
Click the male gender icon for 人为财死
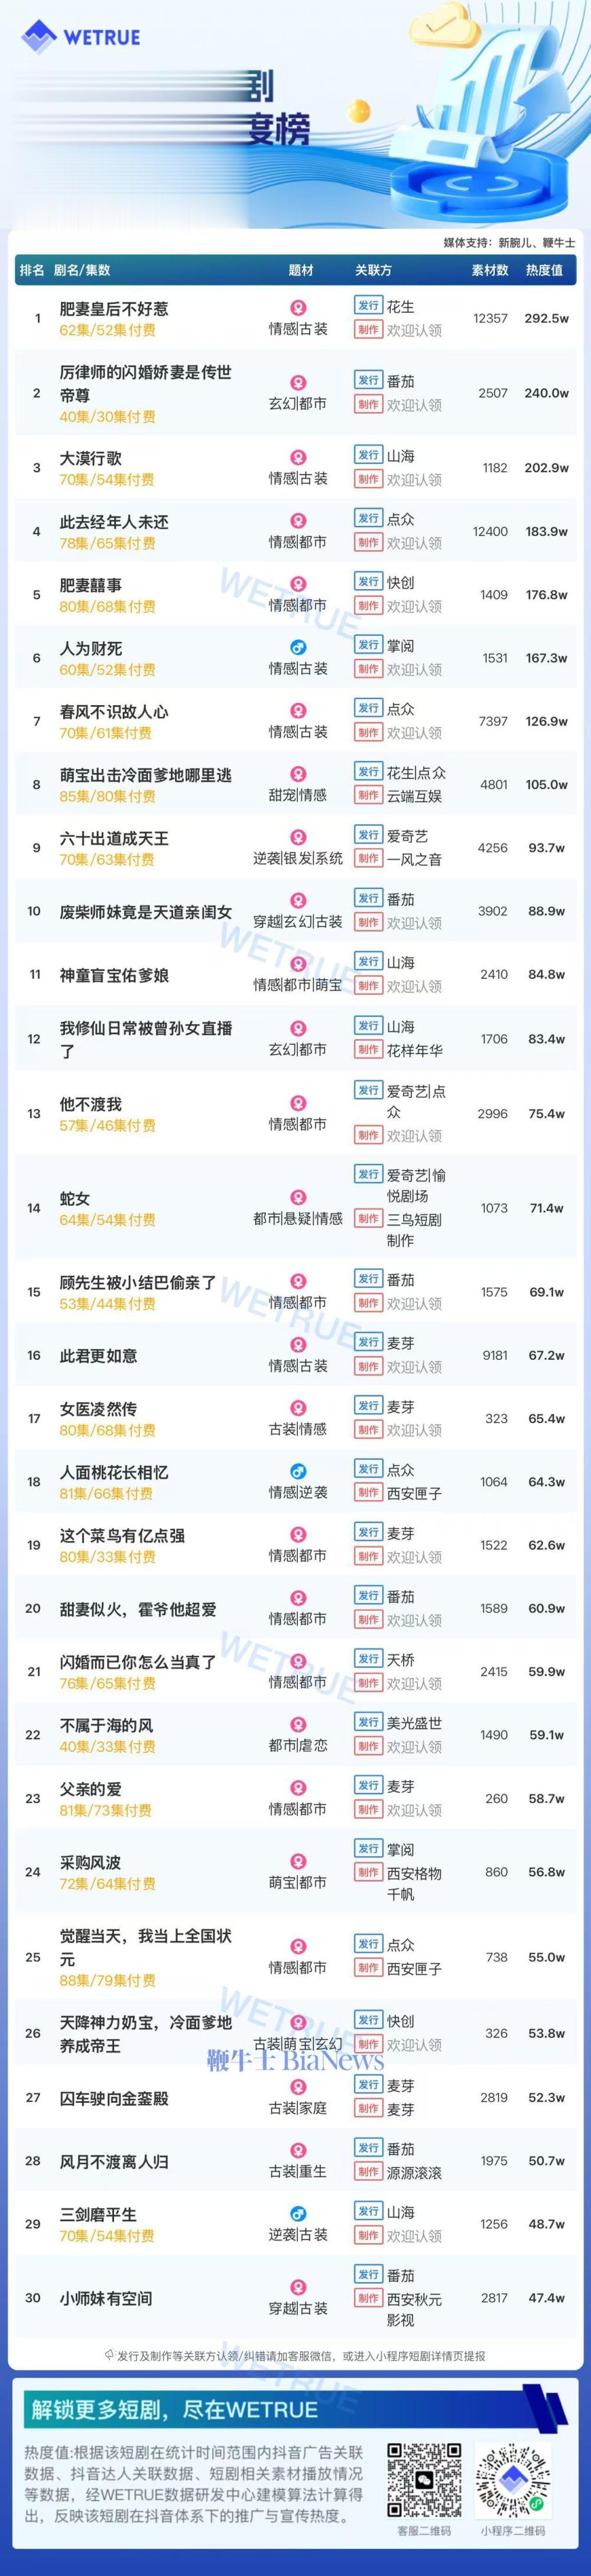[x=297, y=647]
